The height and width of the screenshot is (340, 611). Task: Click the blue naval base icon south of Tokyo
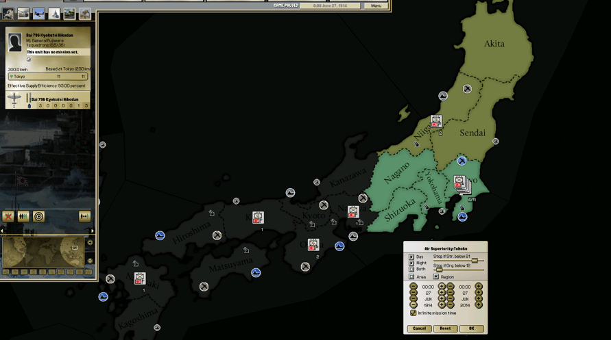[x=463, y=217]
